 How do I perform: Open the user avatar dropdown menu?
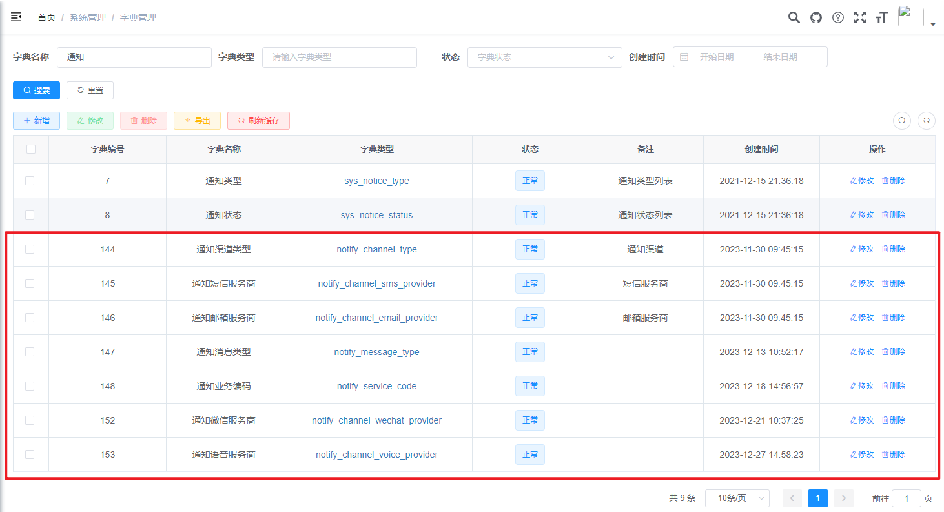coord(917,18)
